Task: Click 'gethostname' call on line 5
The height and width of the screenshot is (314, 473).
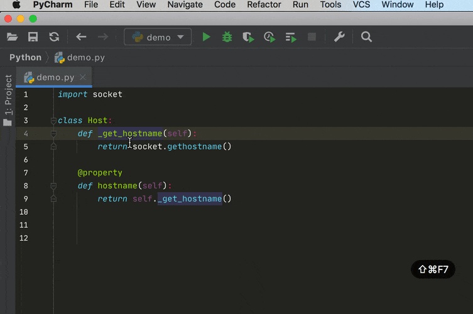Action: click(195, 146)
